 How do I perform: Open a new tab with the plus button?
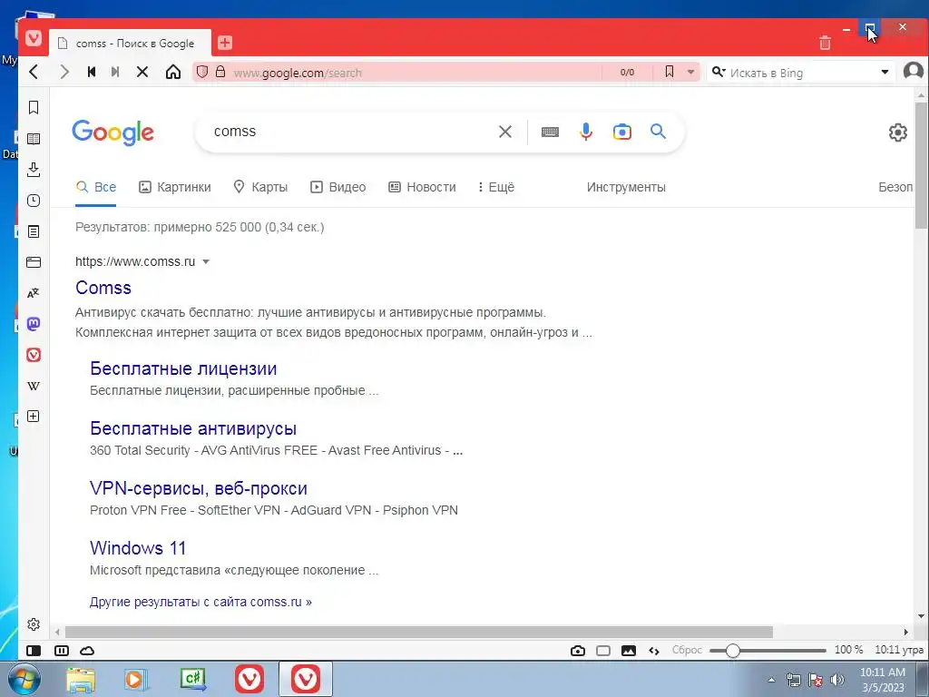[x=225, y=43]
